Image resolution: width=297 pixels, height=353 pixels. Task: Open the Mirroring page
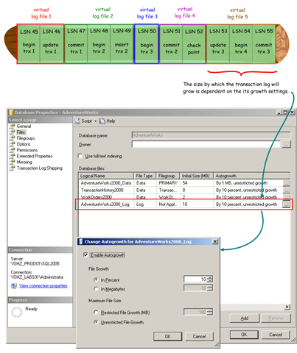[x=24, y=162]
